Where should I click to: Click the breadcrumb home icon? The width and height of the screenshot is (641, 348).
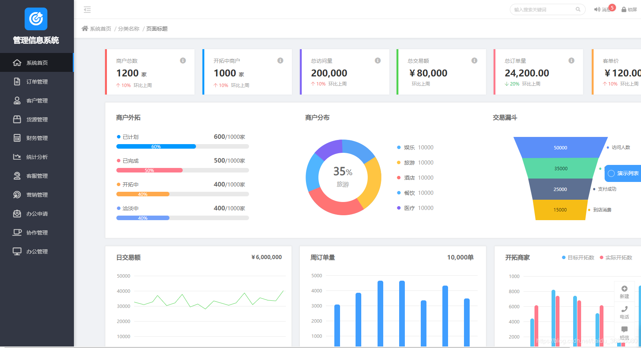(x=85, y=28)
